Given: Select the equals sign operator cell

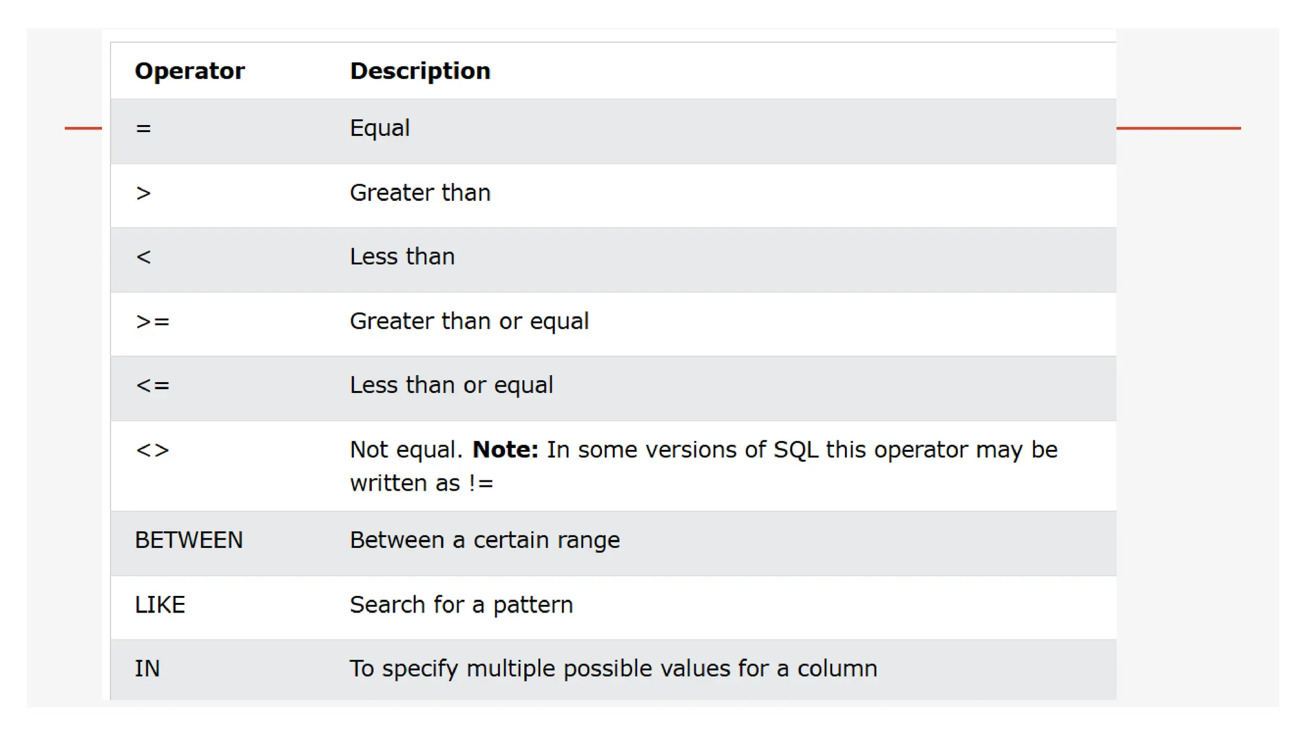Looking at the screenshot, I should 143,129.
